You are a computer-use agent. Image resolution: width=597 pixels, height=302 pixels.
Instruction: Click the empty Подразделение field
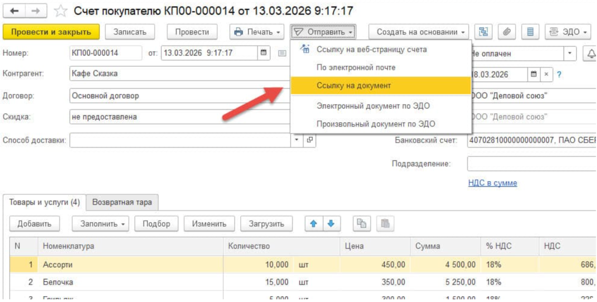(x=532, y=164)
